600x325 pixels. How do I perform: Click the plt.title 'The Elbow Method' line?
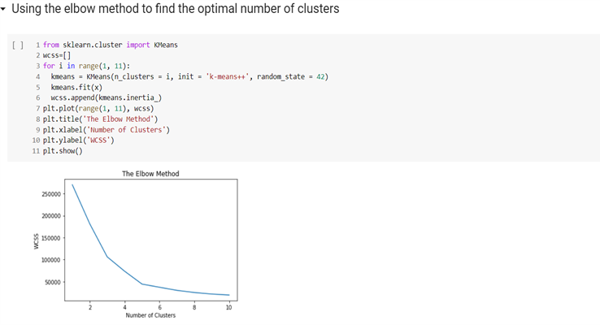point(100,119)
